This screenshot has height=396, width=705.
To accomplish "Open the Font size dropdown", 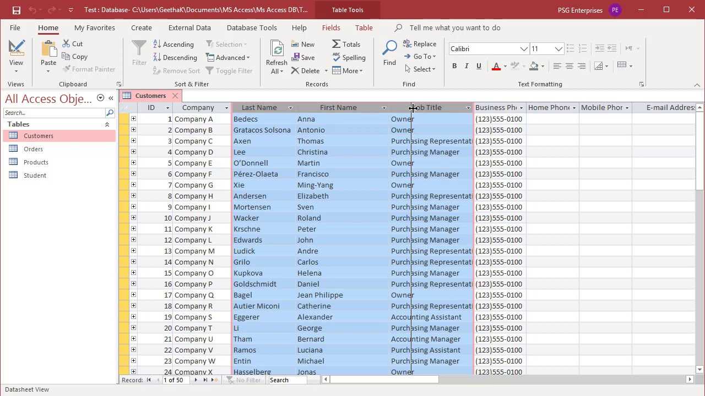I will tap(558, 49).
